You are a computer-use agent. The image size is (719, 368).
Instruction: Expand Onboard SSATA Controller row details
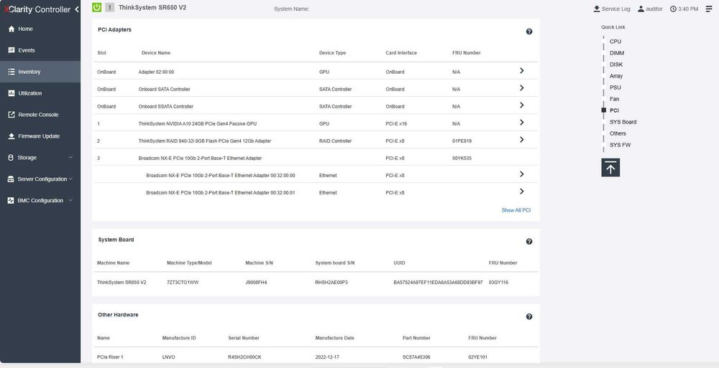pos(522,105)
